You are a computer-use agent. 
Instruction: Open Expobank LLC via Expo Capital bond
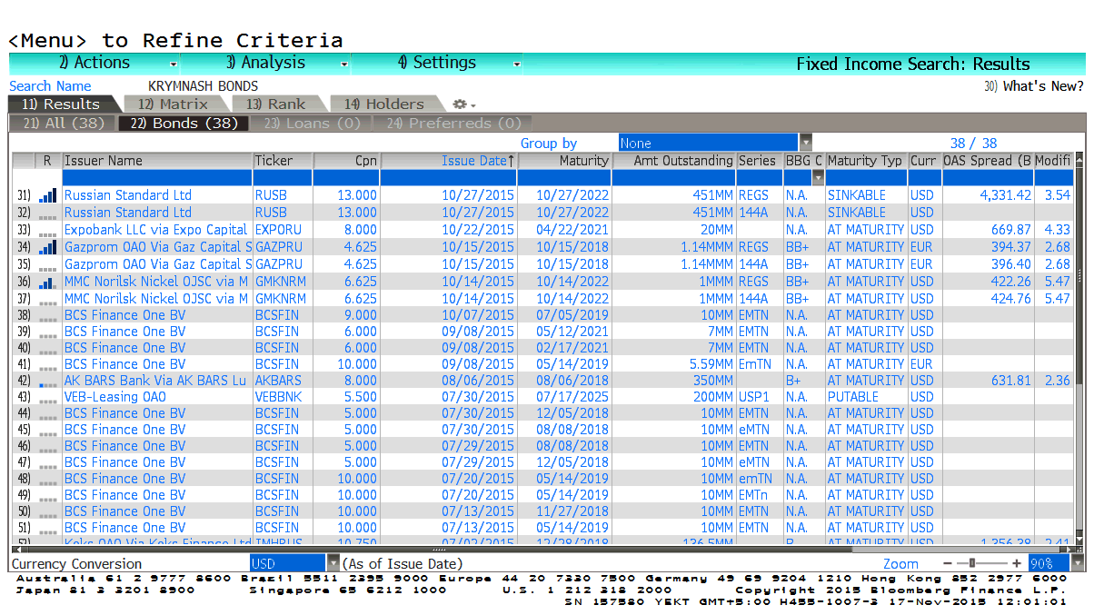pos(155,230)
